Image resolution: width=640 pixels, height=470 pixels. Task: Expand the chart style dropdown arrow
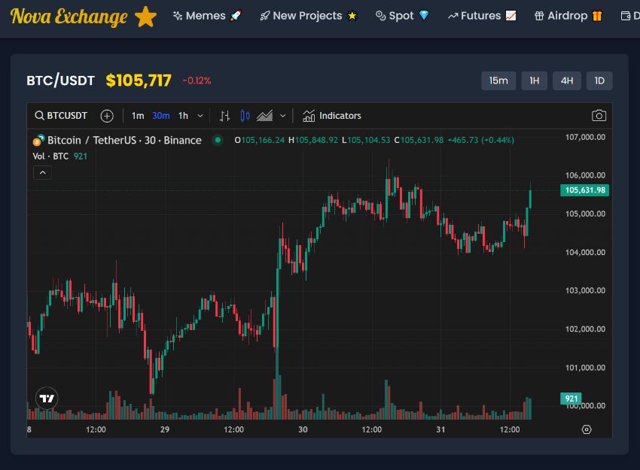[282, 115]
